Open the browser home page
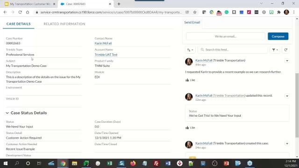Screen dimensions: 299x168 (28, 12)
